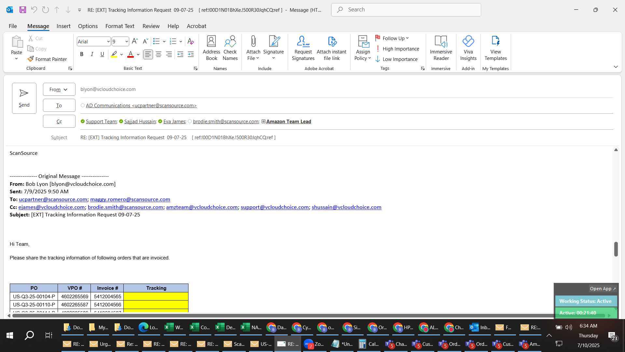Switch to the Insert tab
This screenshot has width=625, height=352.
63,26
